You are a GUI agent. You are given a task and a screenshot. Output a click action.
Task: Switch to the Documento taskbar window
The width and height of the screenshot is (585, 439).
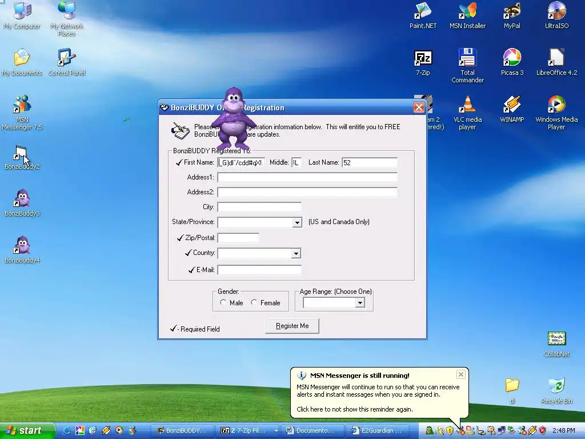pyautogui.click(x=312, y=430)
